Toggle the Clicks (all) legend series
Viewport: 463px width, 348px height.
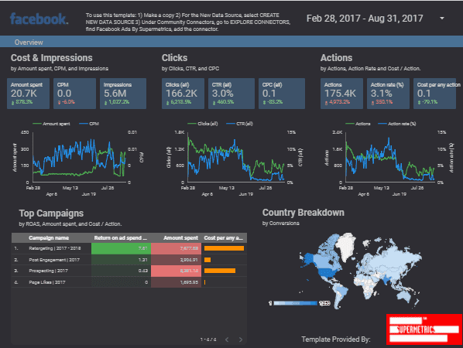(x=203, y=124)
